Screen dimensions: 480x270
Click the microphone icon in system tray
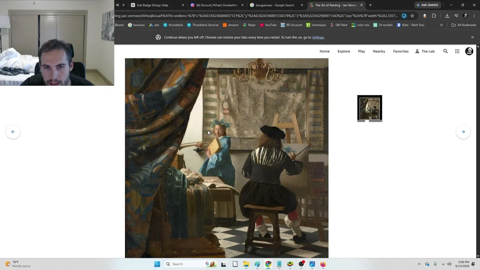(435, 264)
